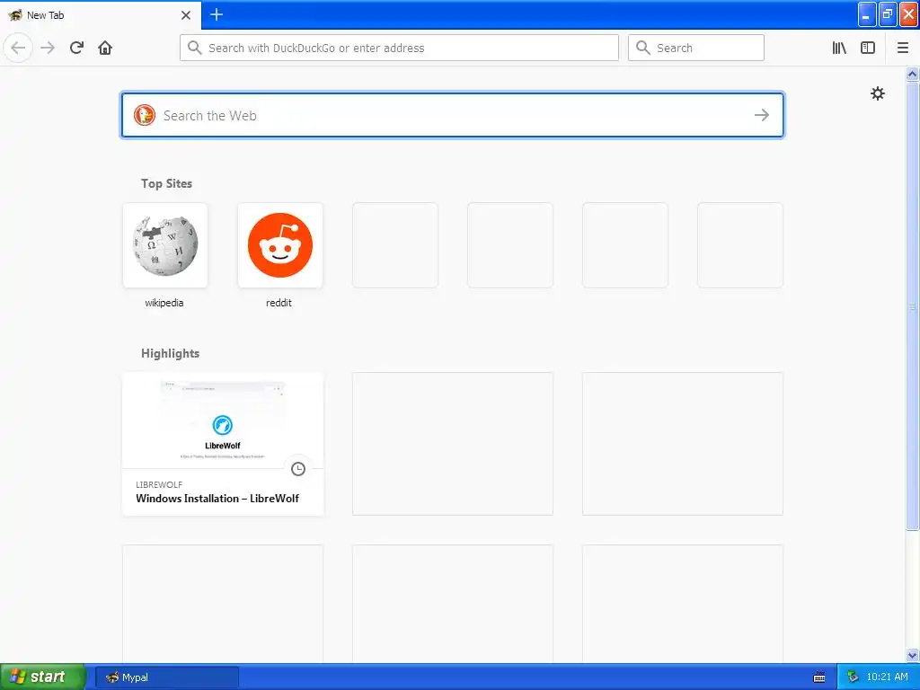Viewport: 920px width, 690px height.
Task: Click the Highlights section heading
Action: pyautogui.click(x=170, y=353)
